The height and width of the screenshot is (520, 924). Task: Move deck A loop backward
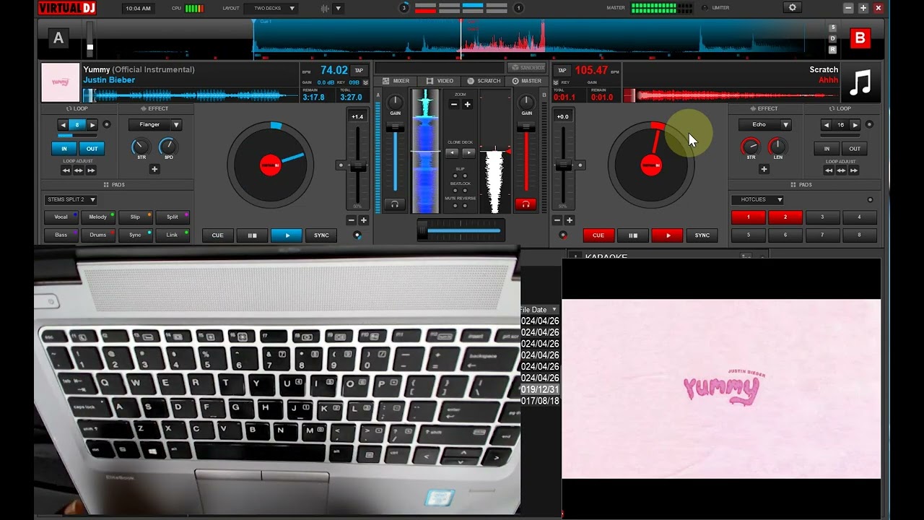[66, 170]
